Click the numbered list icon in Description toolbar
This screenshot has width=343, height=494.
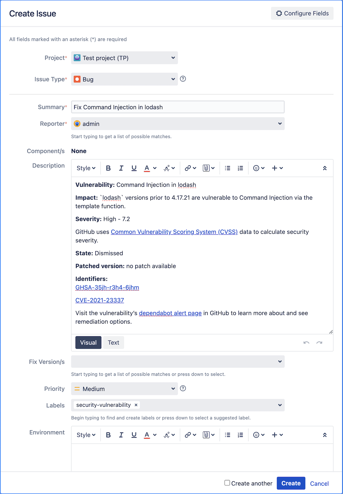(x=240, y=168)
